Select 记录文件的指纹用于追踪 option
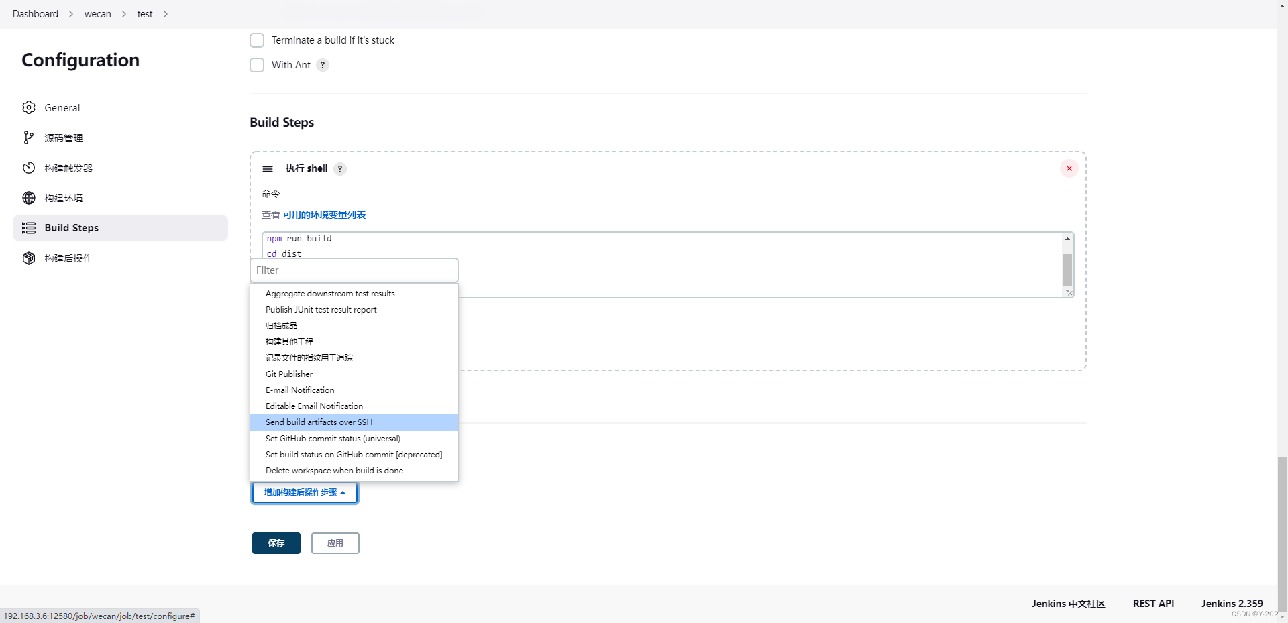The width and height of the screenshot is (1288, 623). click(x=354, y=358)
